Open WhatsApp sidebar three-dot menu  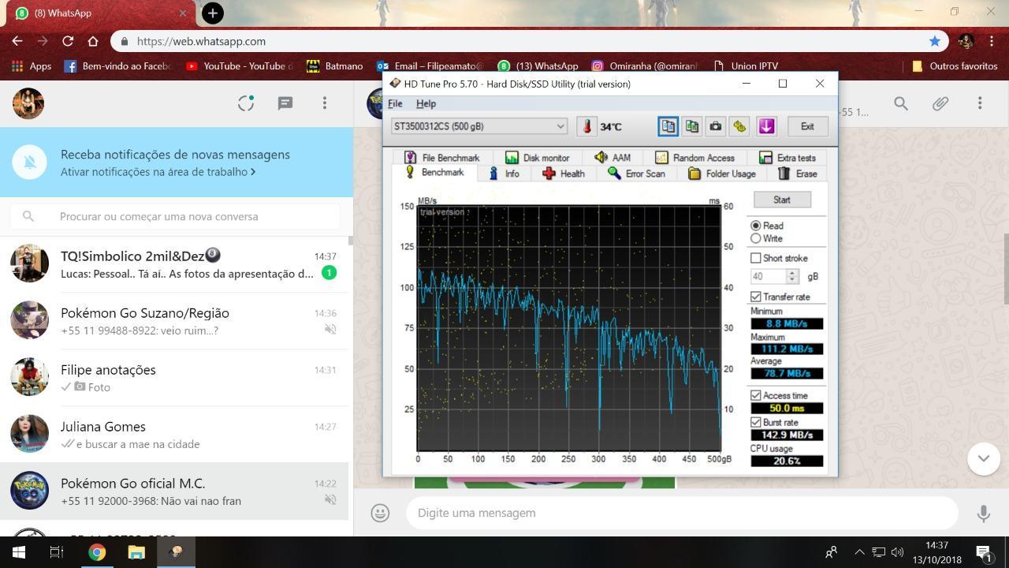point(324,103)
